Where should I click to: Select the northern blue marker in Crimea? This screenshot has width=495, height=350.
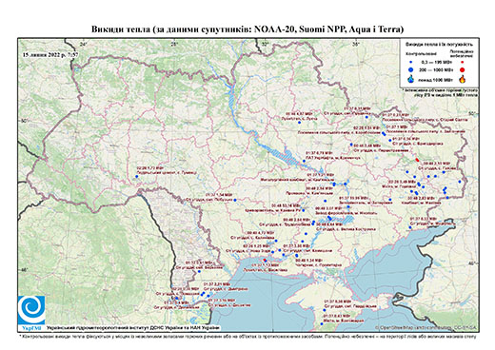click(x=325, y=310)
